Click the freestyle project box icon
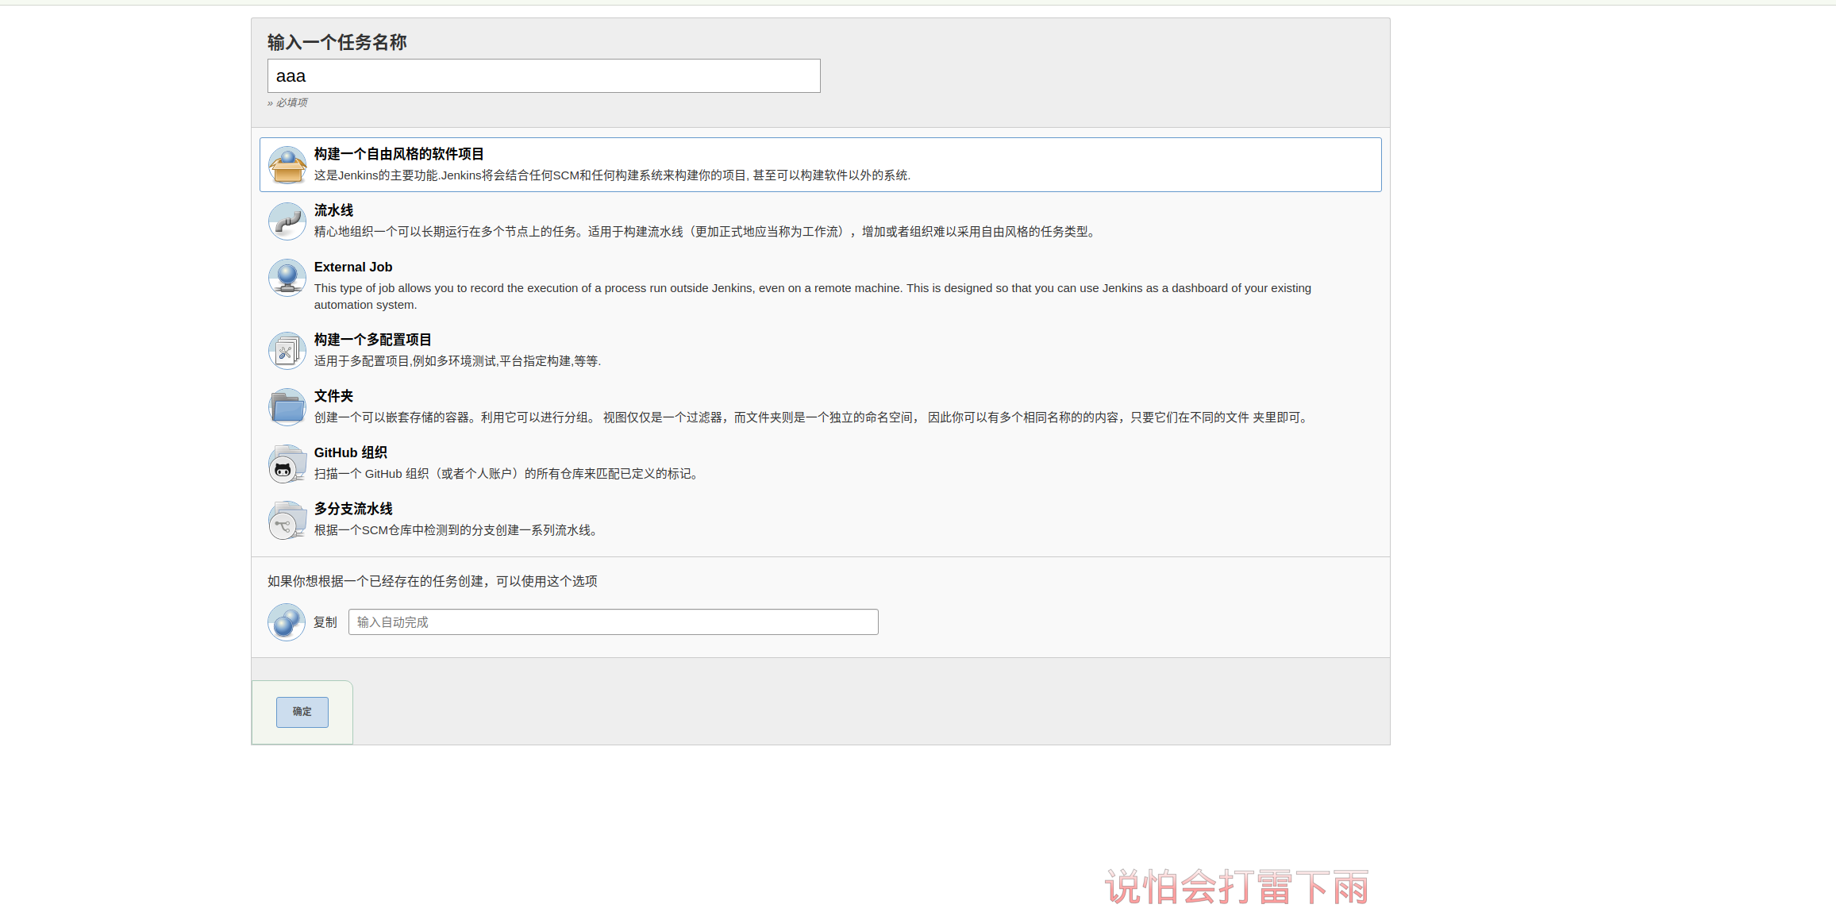The height and width of the screenshot is (916, 1836). [287, 165]
